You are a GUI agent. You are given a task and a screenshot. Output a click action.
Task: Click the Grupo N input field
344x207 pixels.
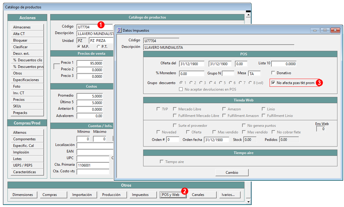click(x=228, y=73)
